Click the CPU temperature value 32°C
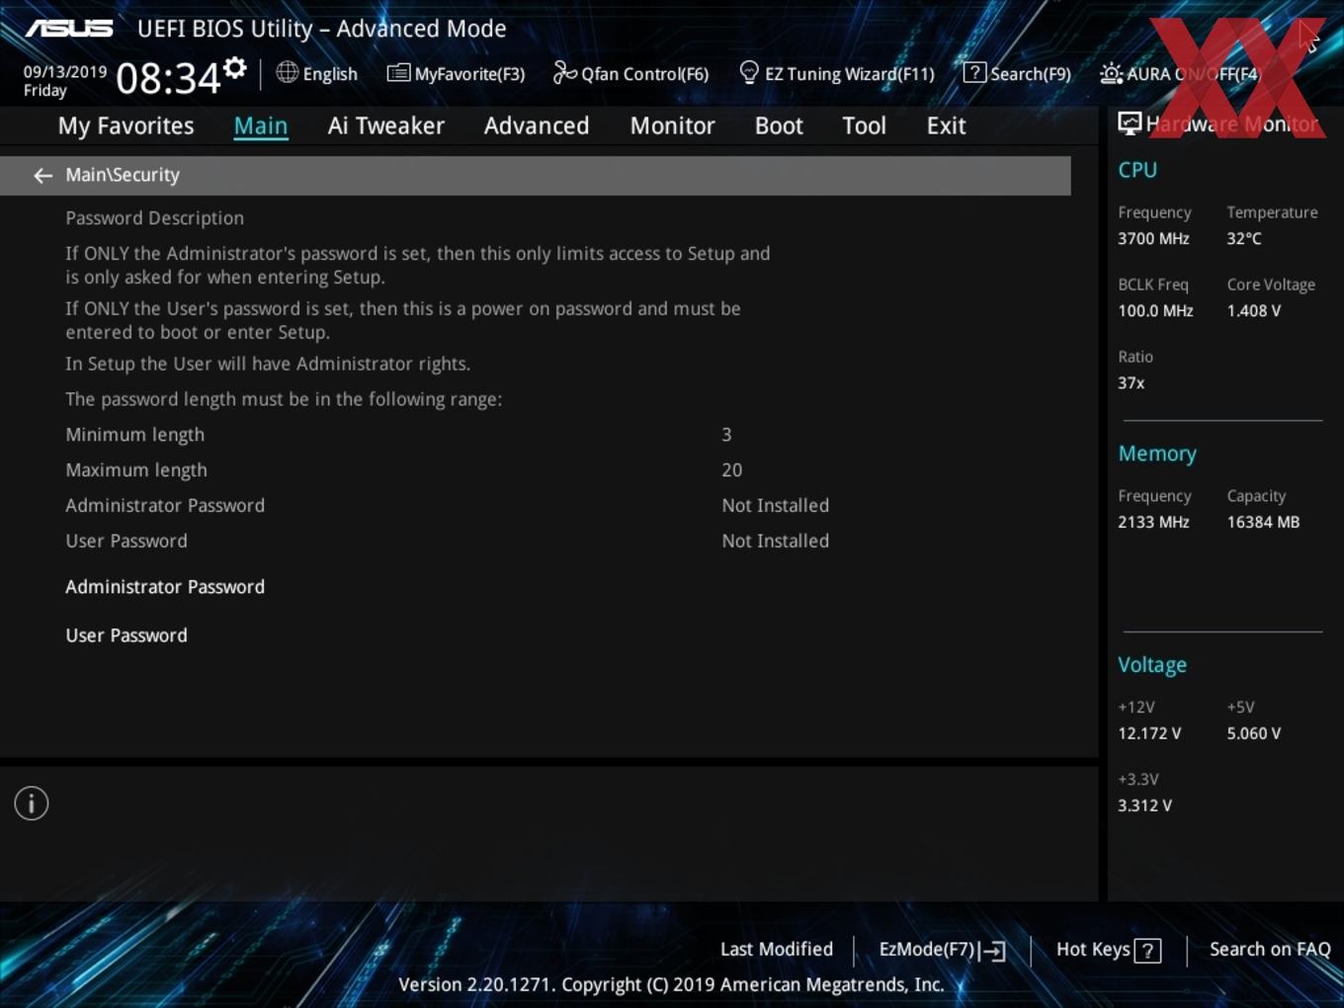The image size is (1344, 1008). pyautogui.click(x=1244, y=238)
